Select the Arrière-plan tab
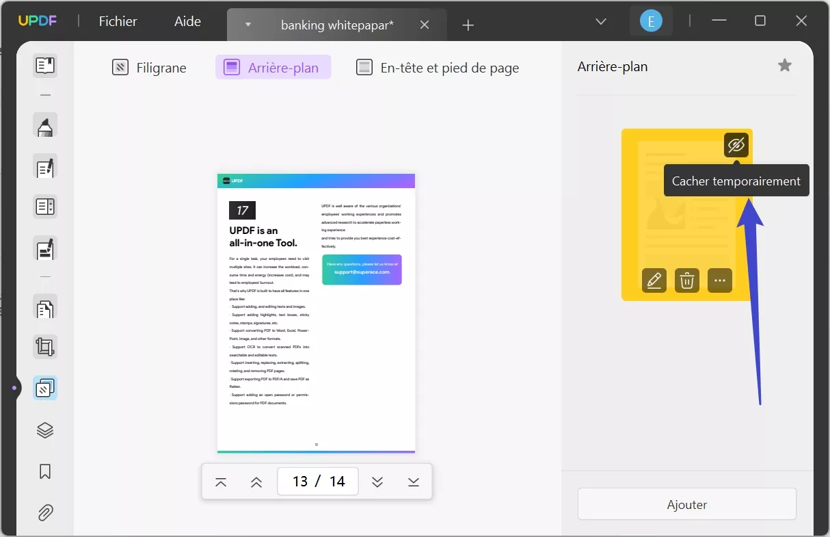Screen dimensions: 830x537 (273, 67)
